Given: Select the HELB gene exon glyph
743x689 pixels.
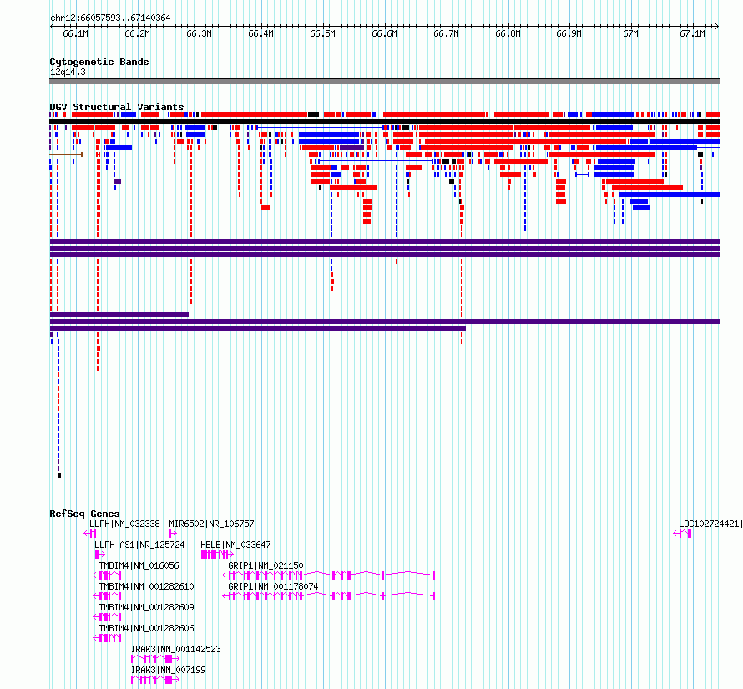Looking at the screenshot, I should coord(217,555).
